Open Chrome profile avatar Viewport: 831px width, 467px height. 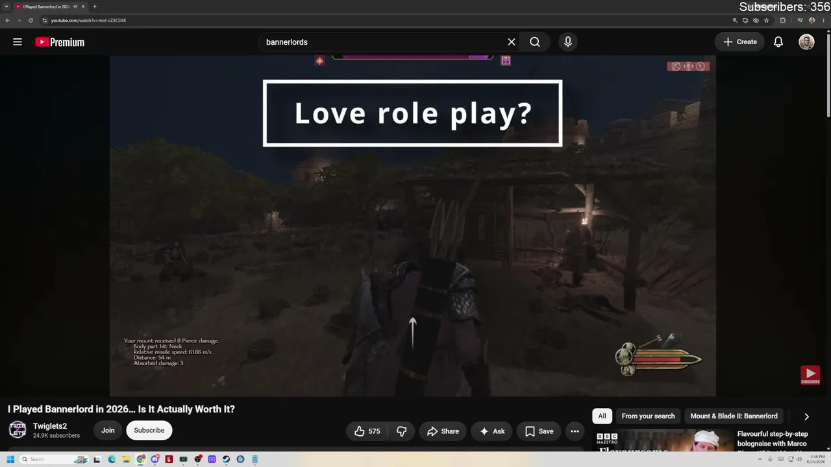tap(812, 20)
